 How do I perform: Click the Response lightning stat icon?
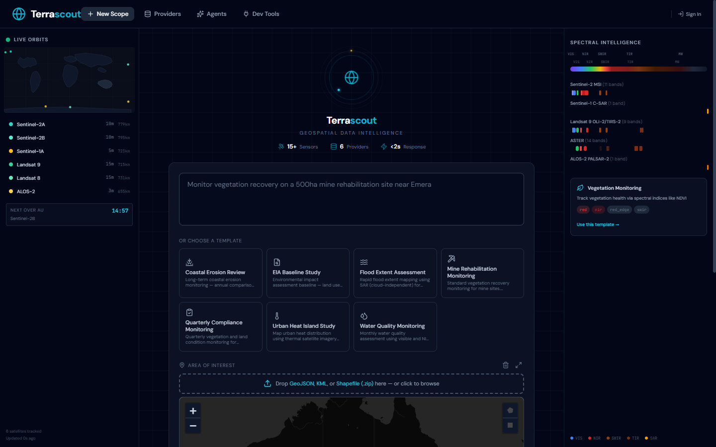(x=384, y=147)
